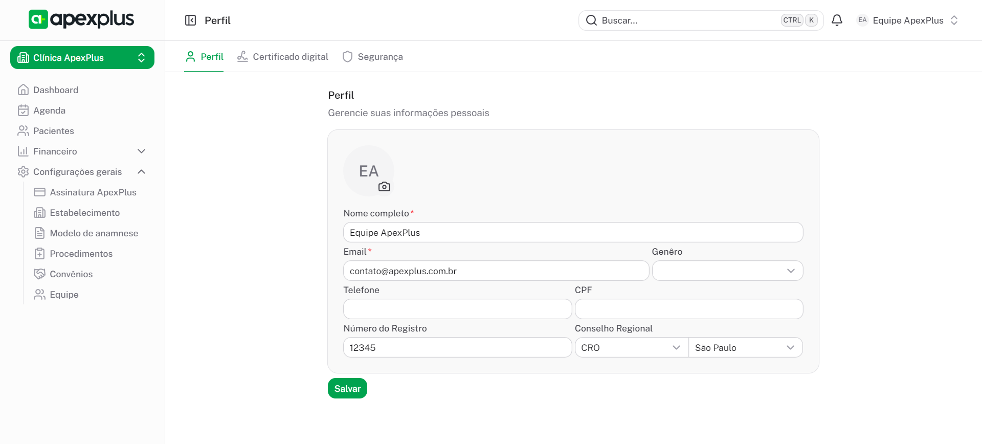Screen dimensions: 982x444
Task: Open the CRO council dropdown
Action: click(x=631, y=348)
